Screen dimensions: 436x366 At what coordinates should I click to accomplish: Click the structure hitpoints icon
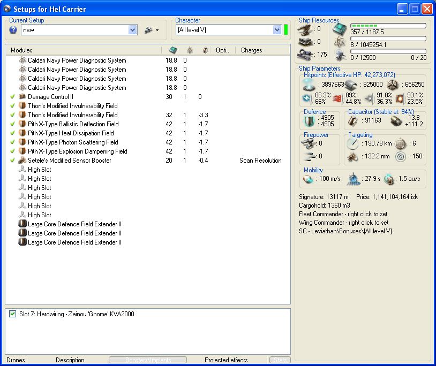click(x=393, y=85)
